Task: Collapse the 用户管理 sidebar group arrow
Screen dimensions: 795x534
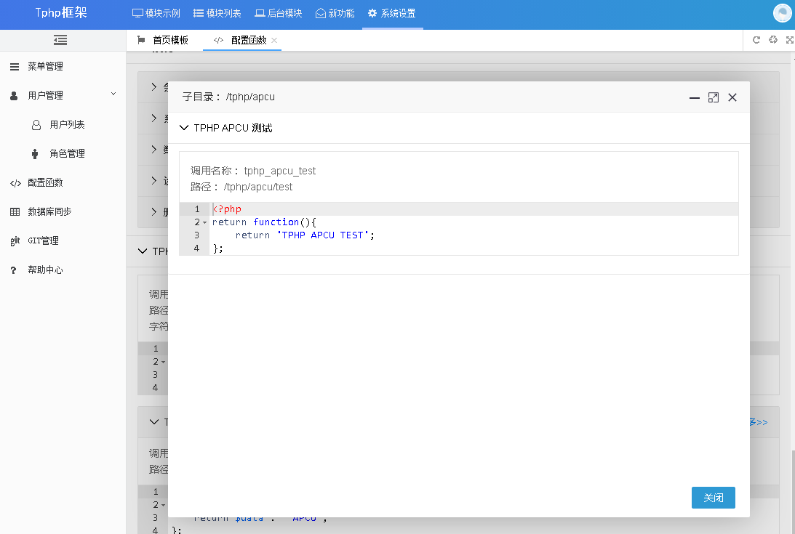Action: click(x=113, y=94)
